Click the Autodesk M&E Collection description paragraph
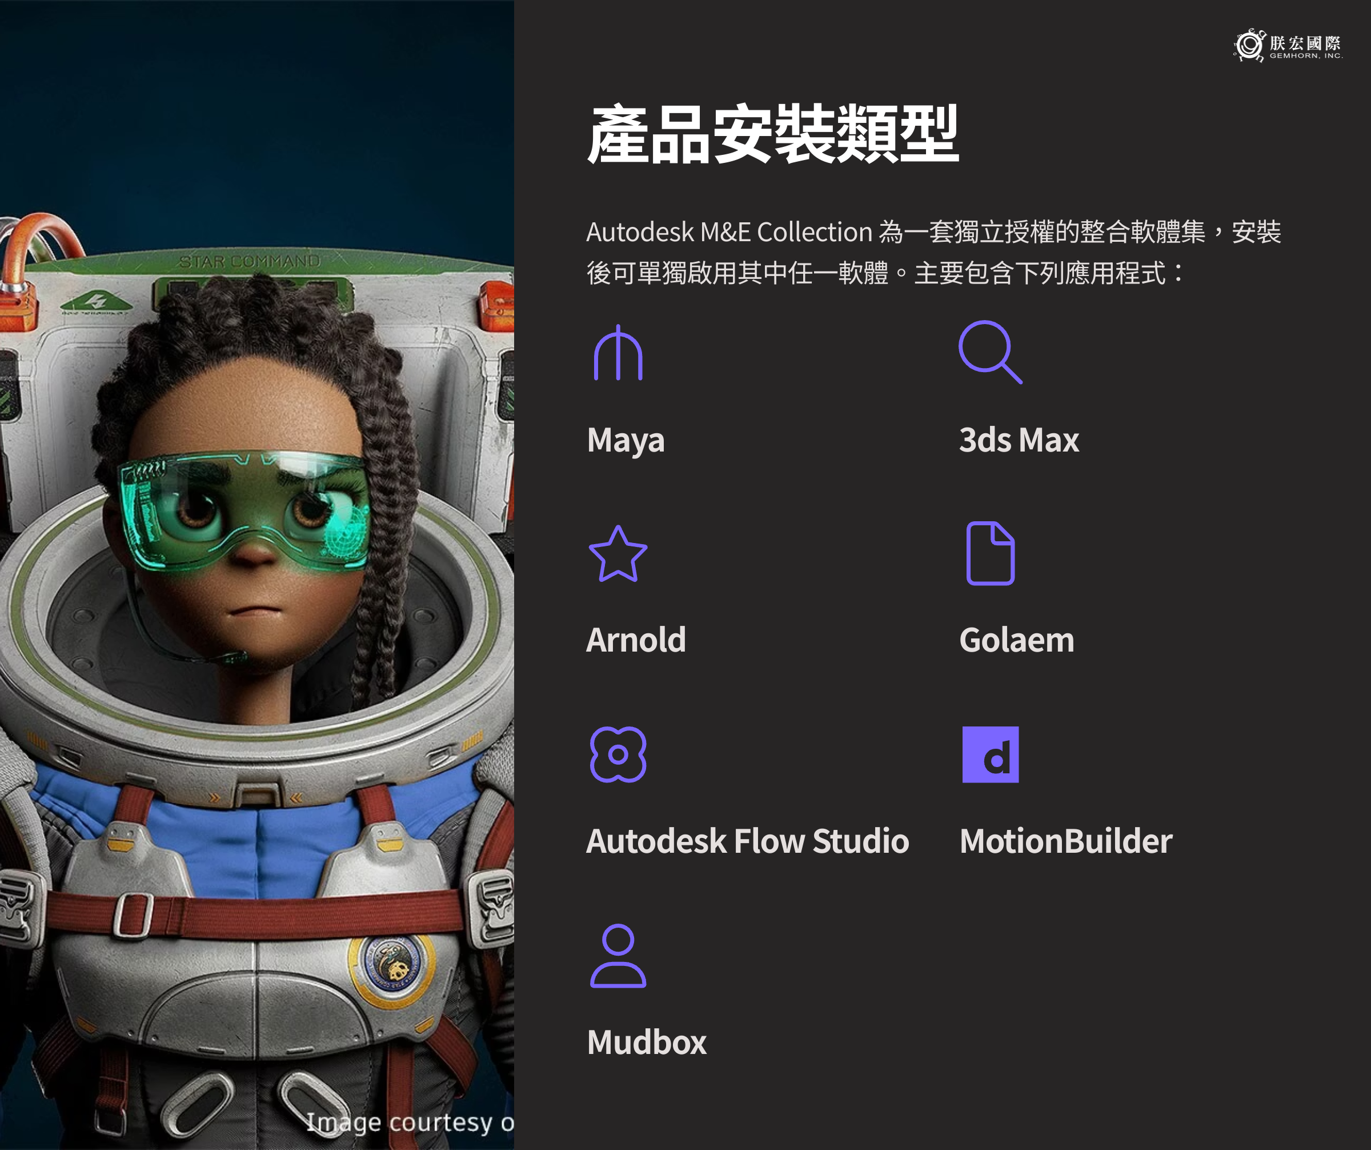Screen dimensions: 1371x1150 (933, 252)
